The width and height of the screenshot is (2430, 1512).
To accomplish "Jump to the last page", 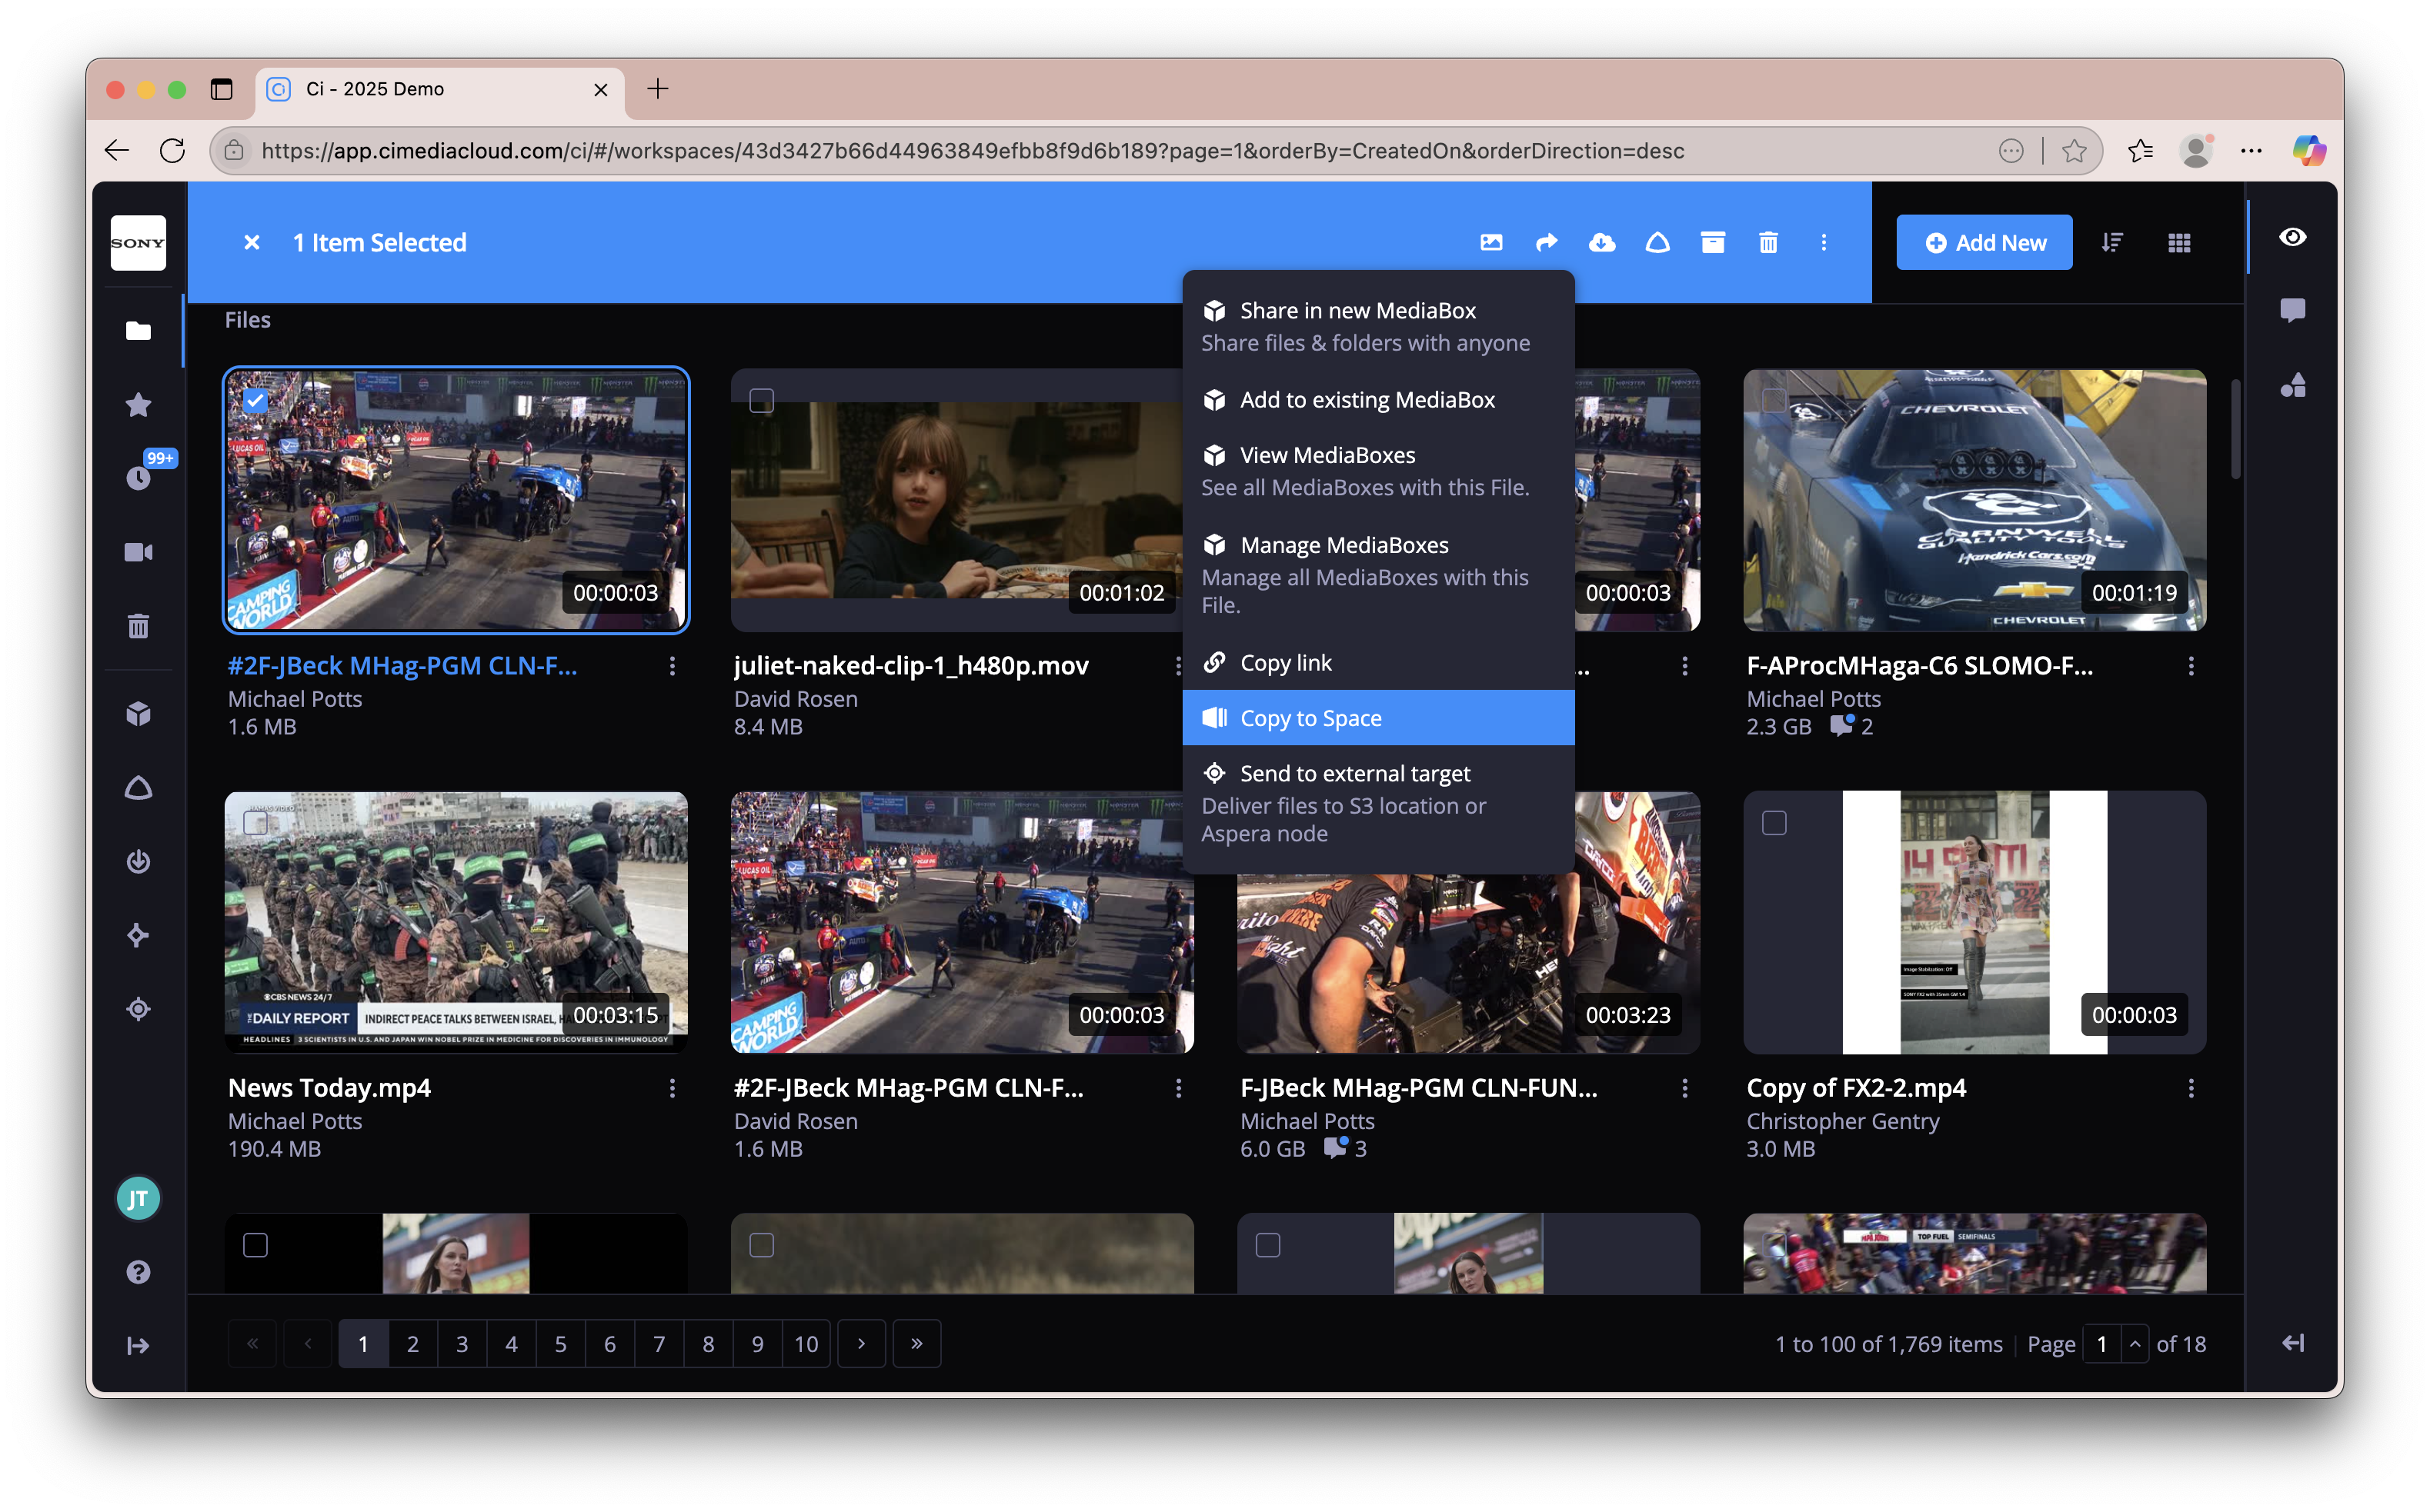I will pyautogui.click(x=916, y=1344).
